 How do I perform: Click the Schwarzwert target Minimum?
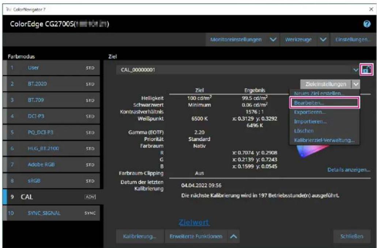[x=199, y=105]
